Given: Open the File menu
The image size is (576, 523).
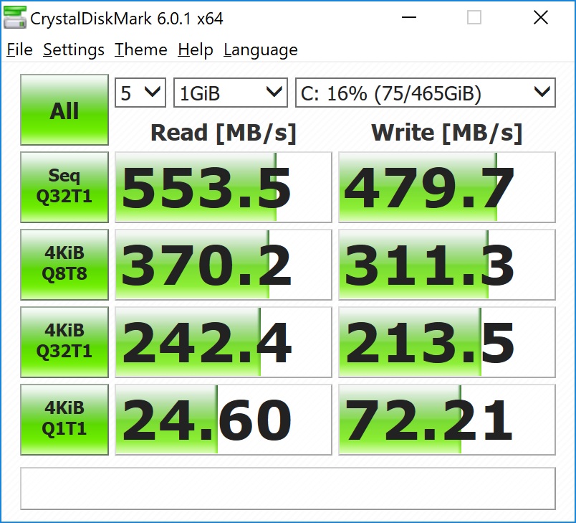Looking at the screenshot, I should [20, 50].
